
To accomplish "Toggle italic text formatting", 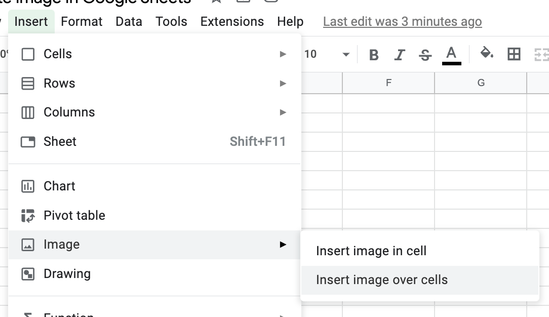I will [x=400, y=55].
